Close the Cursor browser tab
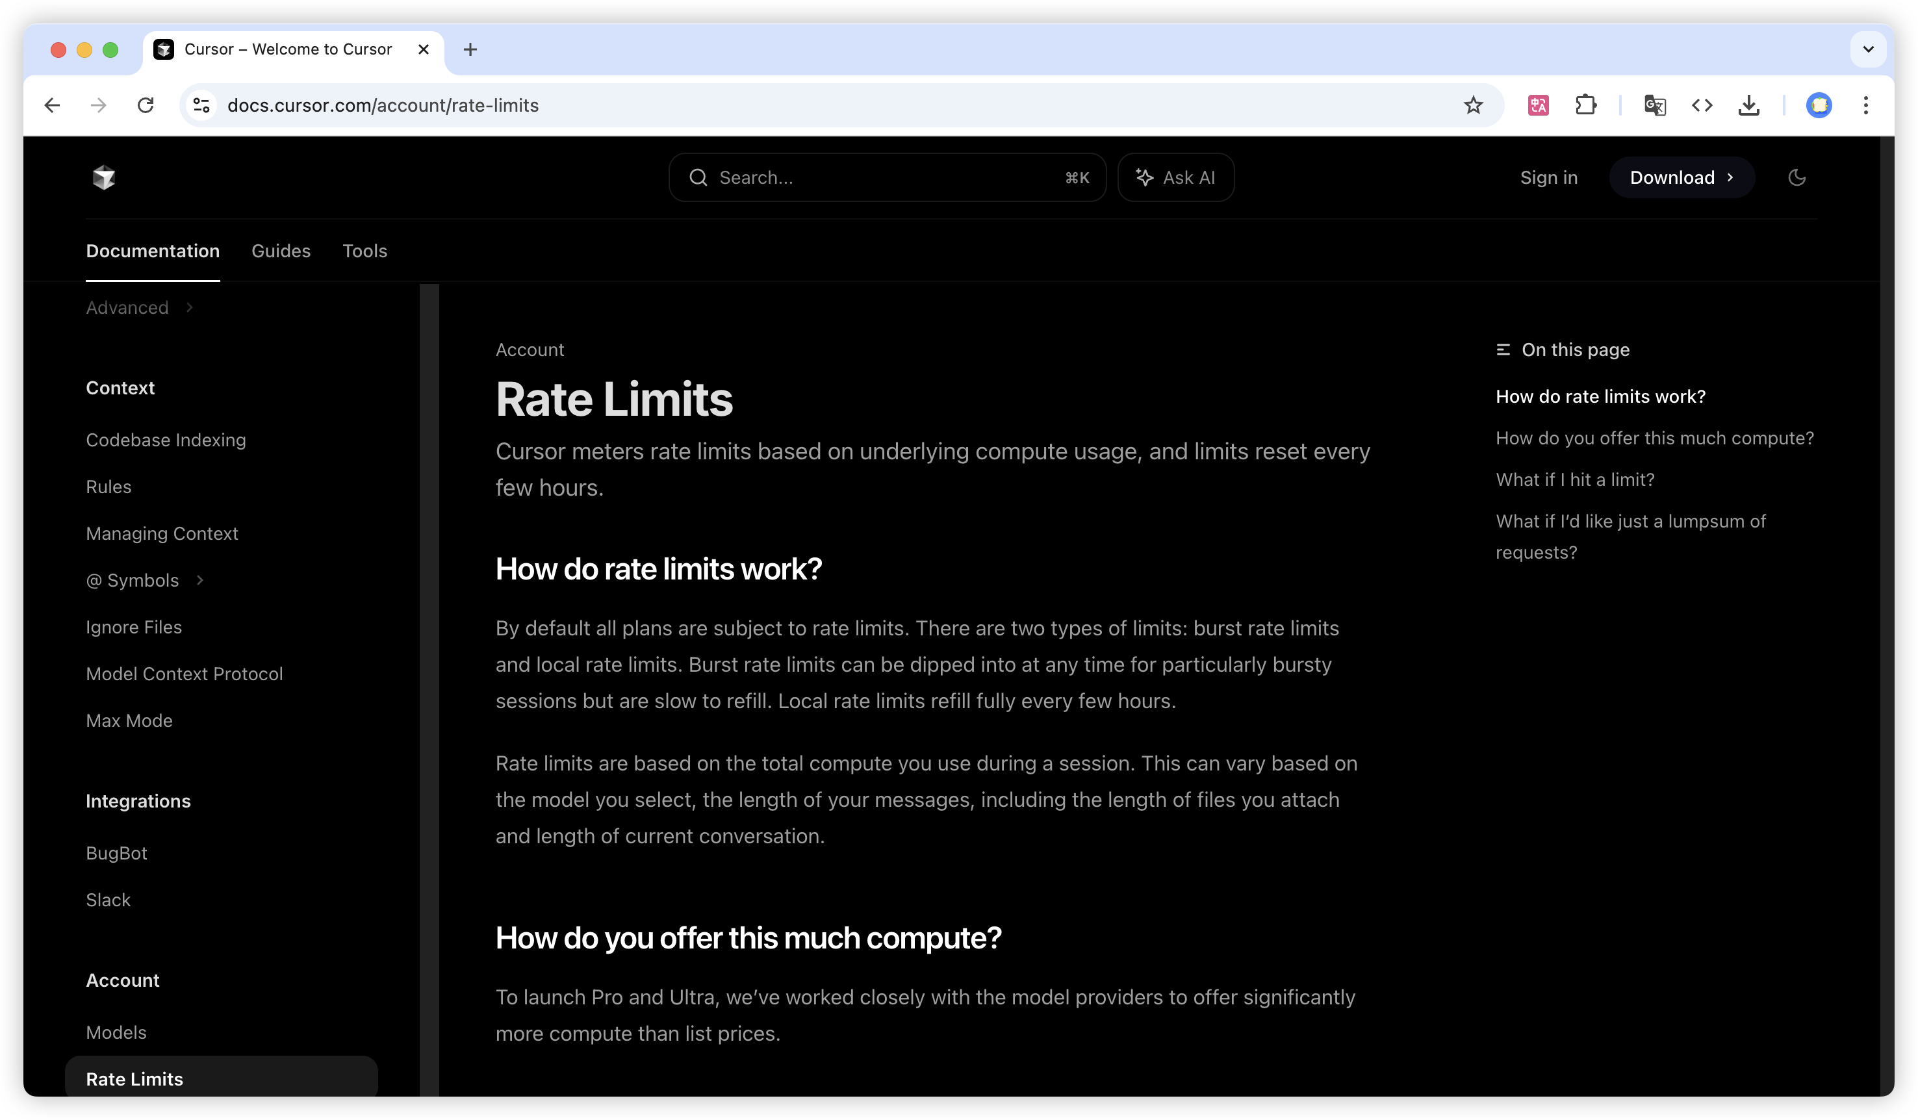The image size is (1918, 1120). [x=424, y=49]
